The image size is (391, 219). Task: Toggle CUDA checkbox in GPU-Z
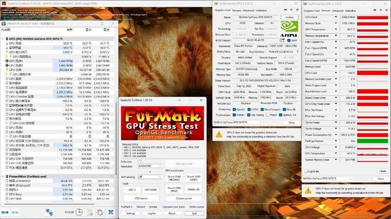point(249,109)
